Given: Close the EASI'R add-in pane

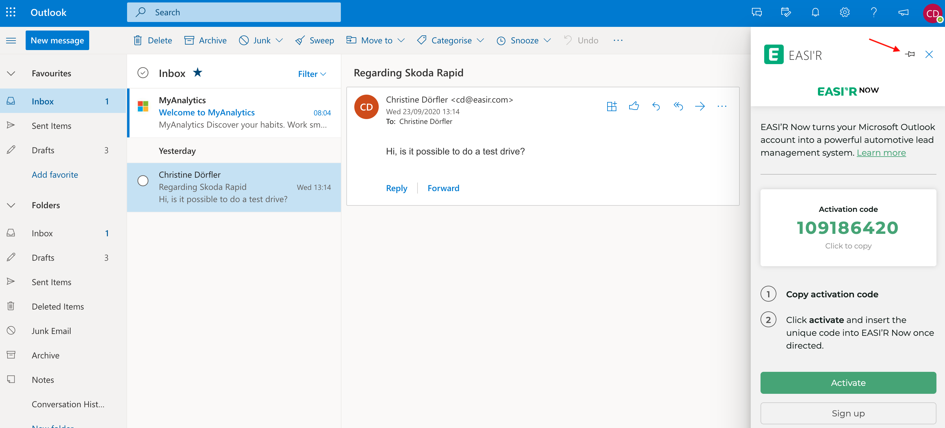Looking at the screenshot, I should (x=929, y=54).
